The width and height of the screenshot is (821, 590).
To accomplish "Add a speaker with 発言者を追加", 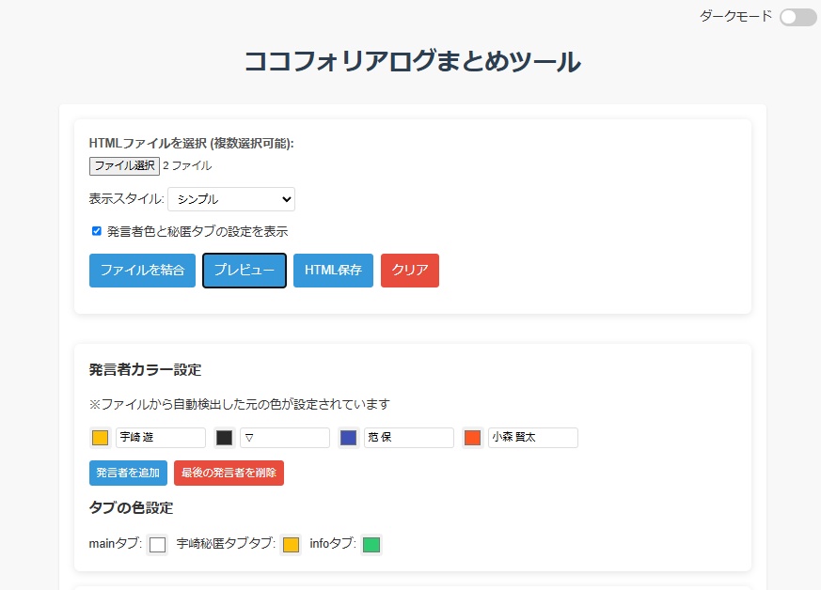I will click(x=127, y=473).
